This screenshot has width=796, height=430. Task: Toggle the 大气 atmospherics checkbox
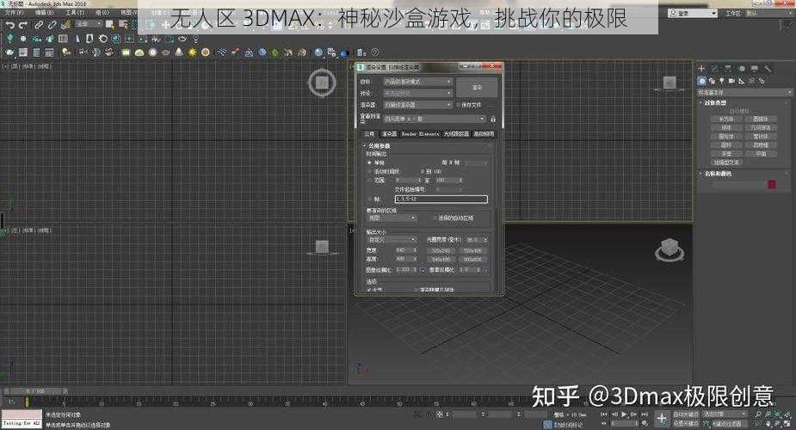point(369,290)
